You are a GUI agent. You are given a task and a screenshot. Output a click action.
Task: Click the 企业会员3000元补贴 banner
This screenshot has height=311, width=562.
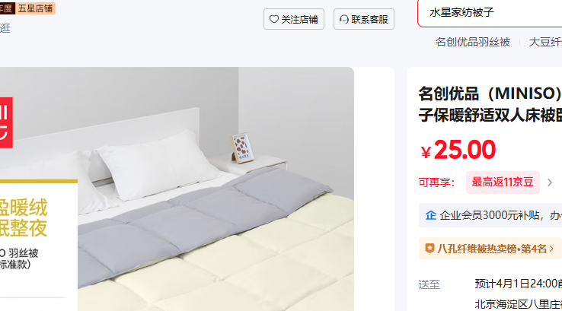490,215
